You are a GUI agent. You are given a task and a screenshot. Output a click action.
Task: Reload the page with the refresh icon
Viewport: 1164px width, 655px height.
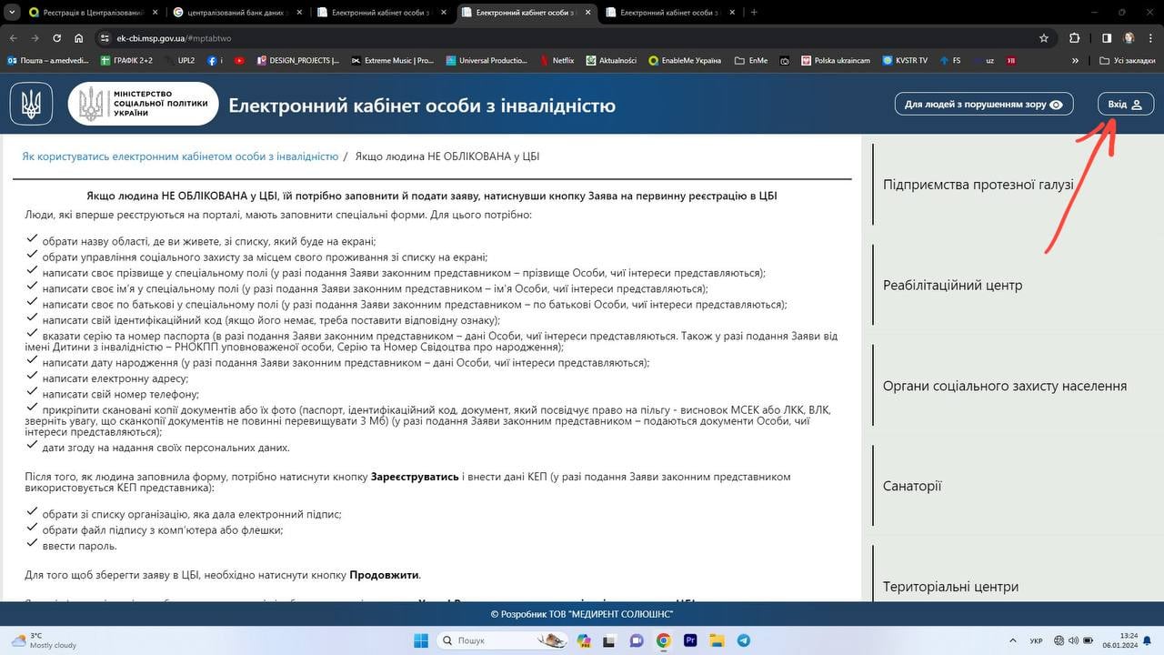click(x=56, y=38)
